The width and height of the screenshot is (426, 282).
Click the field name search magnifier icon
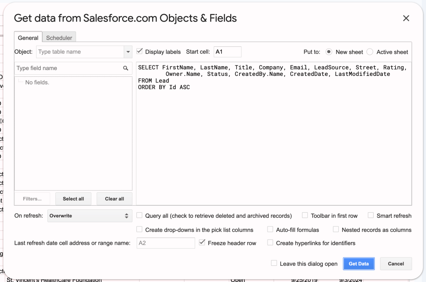[126, 68]
